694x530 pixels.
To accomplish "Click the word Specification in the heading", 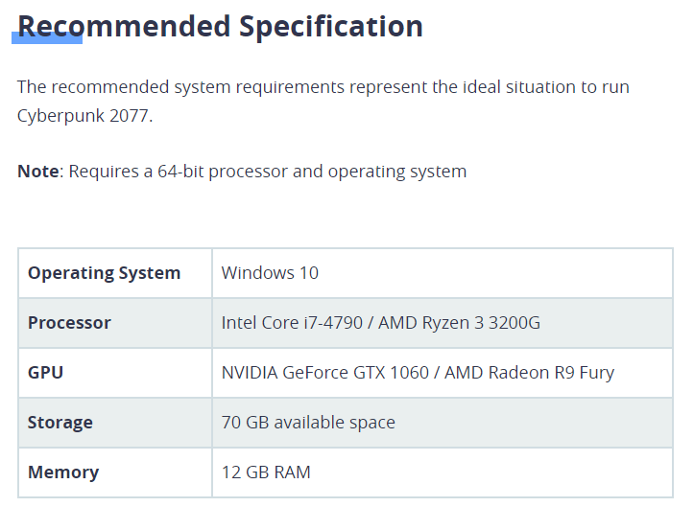I will coord(331,27).
